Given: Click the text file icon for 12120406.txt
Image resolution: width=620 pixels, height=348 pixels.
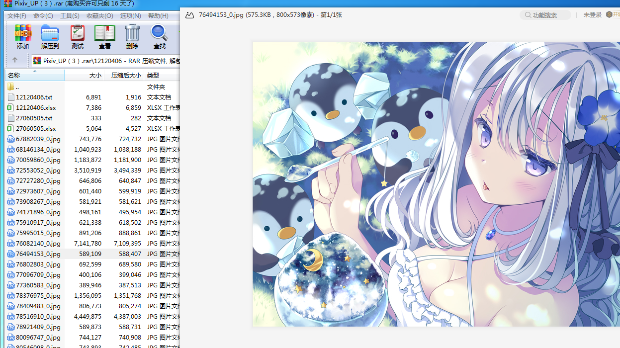Looking at the screenshot, I should click(x=11, y=97).
